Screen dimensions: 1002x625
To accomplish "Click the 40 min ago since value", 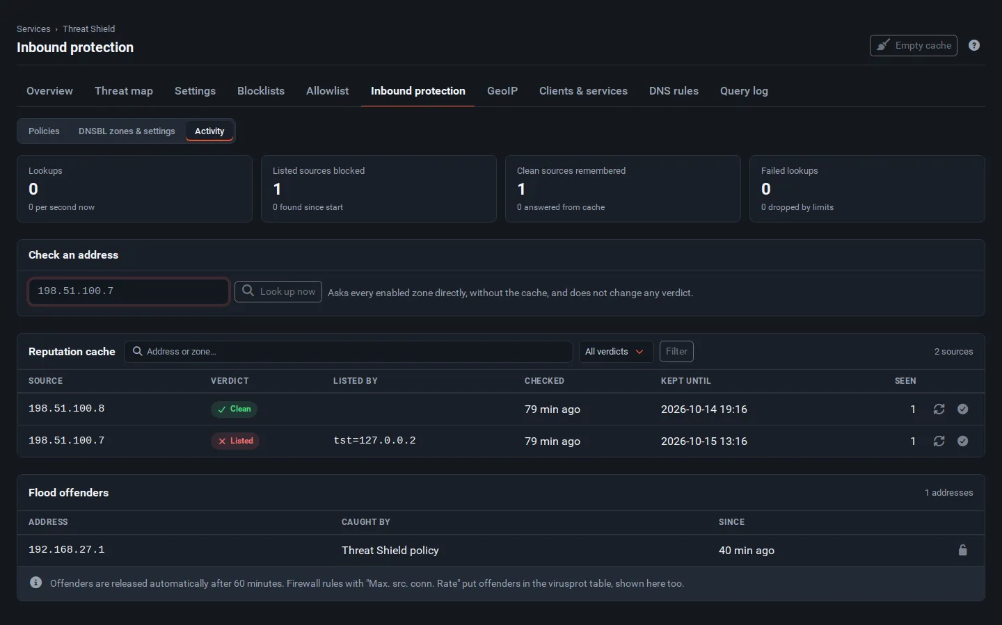I will (747, 550).
